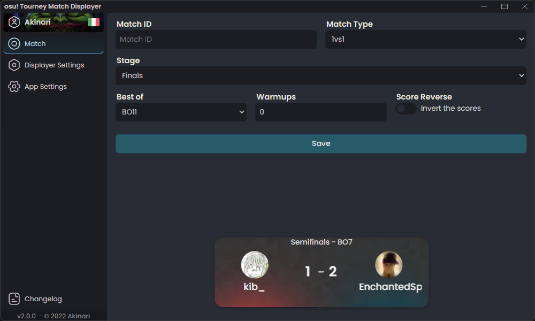Click the Displayer Settings hexagon icon
Viewport: 535px width, 321px height.
pos(14,65)
